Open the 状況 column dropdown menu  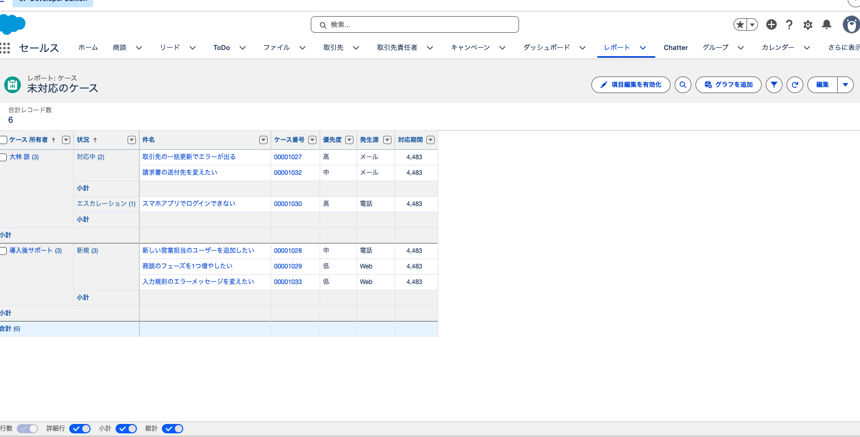point(132,140)
